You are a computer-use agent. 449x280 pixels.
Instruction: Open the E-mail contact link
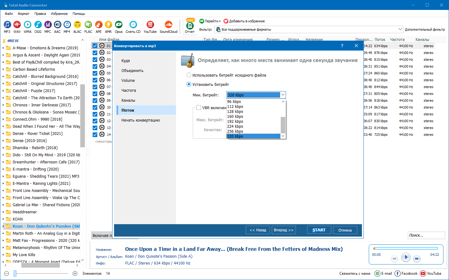[383, 273]
